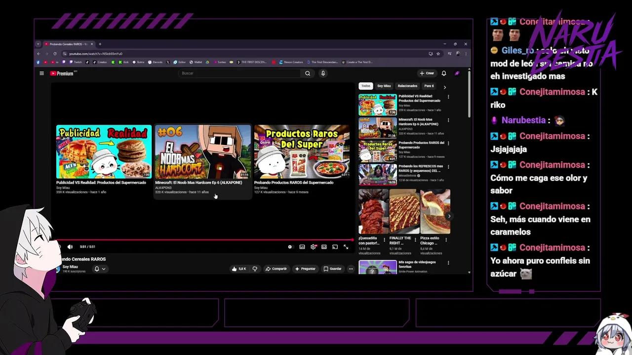Seek on the red video progress bar
This screenshot has width=632, height=355.
click(x=202, y=240)
